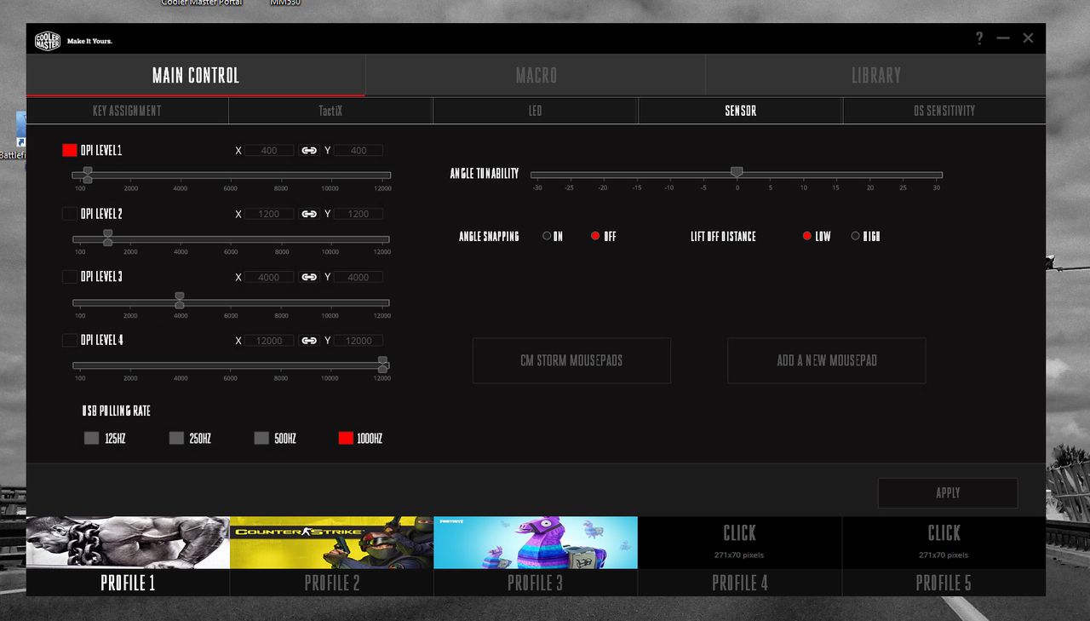Image resolution: width=1090 pixels, height=621 pixels.
Task: Select the Profile 5 label
Action: tap(944, 583)
